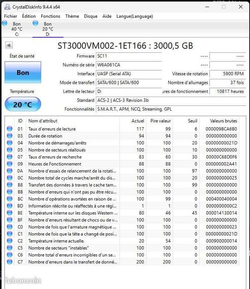Open the Fichier menu
This screenshot has height=289, width=250.
pyautogui.click(x=10, y=16)
